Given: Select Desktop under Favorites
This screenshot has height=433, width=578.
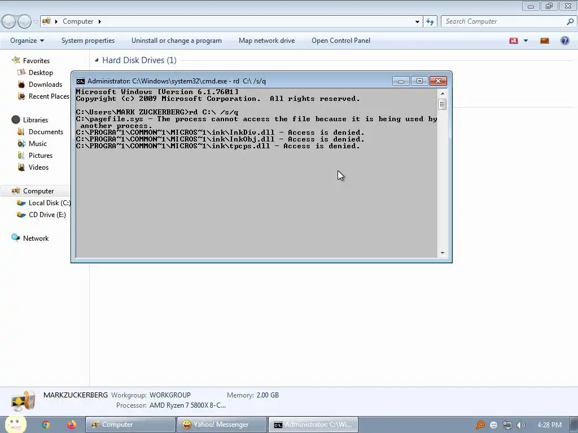Looking at the screenshot, I should [x=41, y=73].
